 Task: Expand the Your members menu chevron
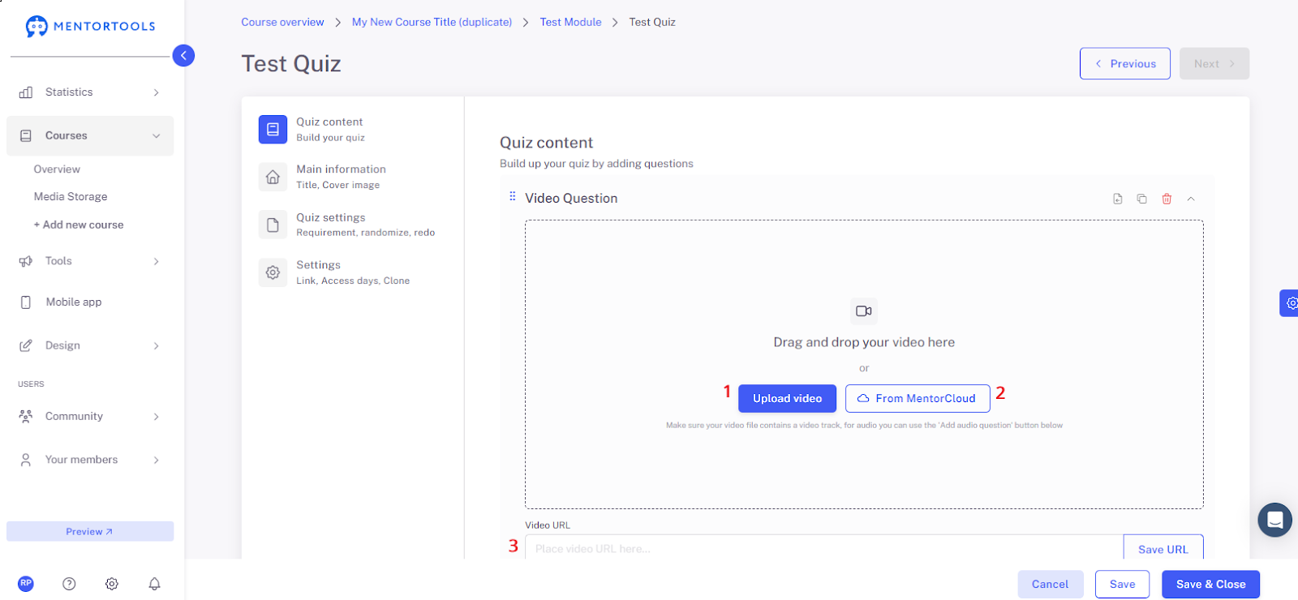tap(156, 460)
